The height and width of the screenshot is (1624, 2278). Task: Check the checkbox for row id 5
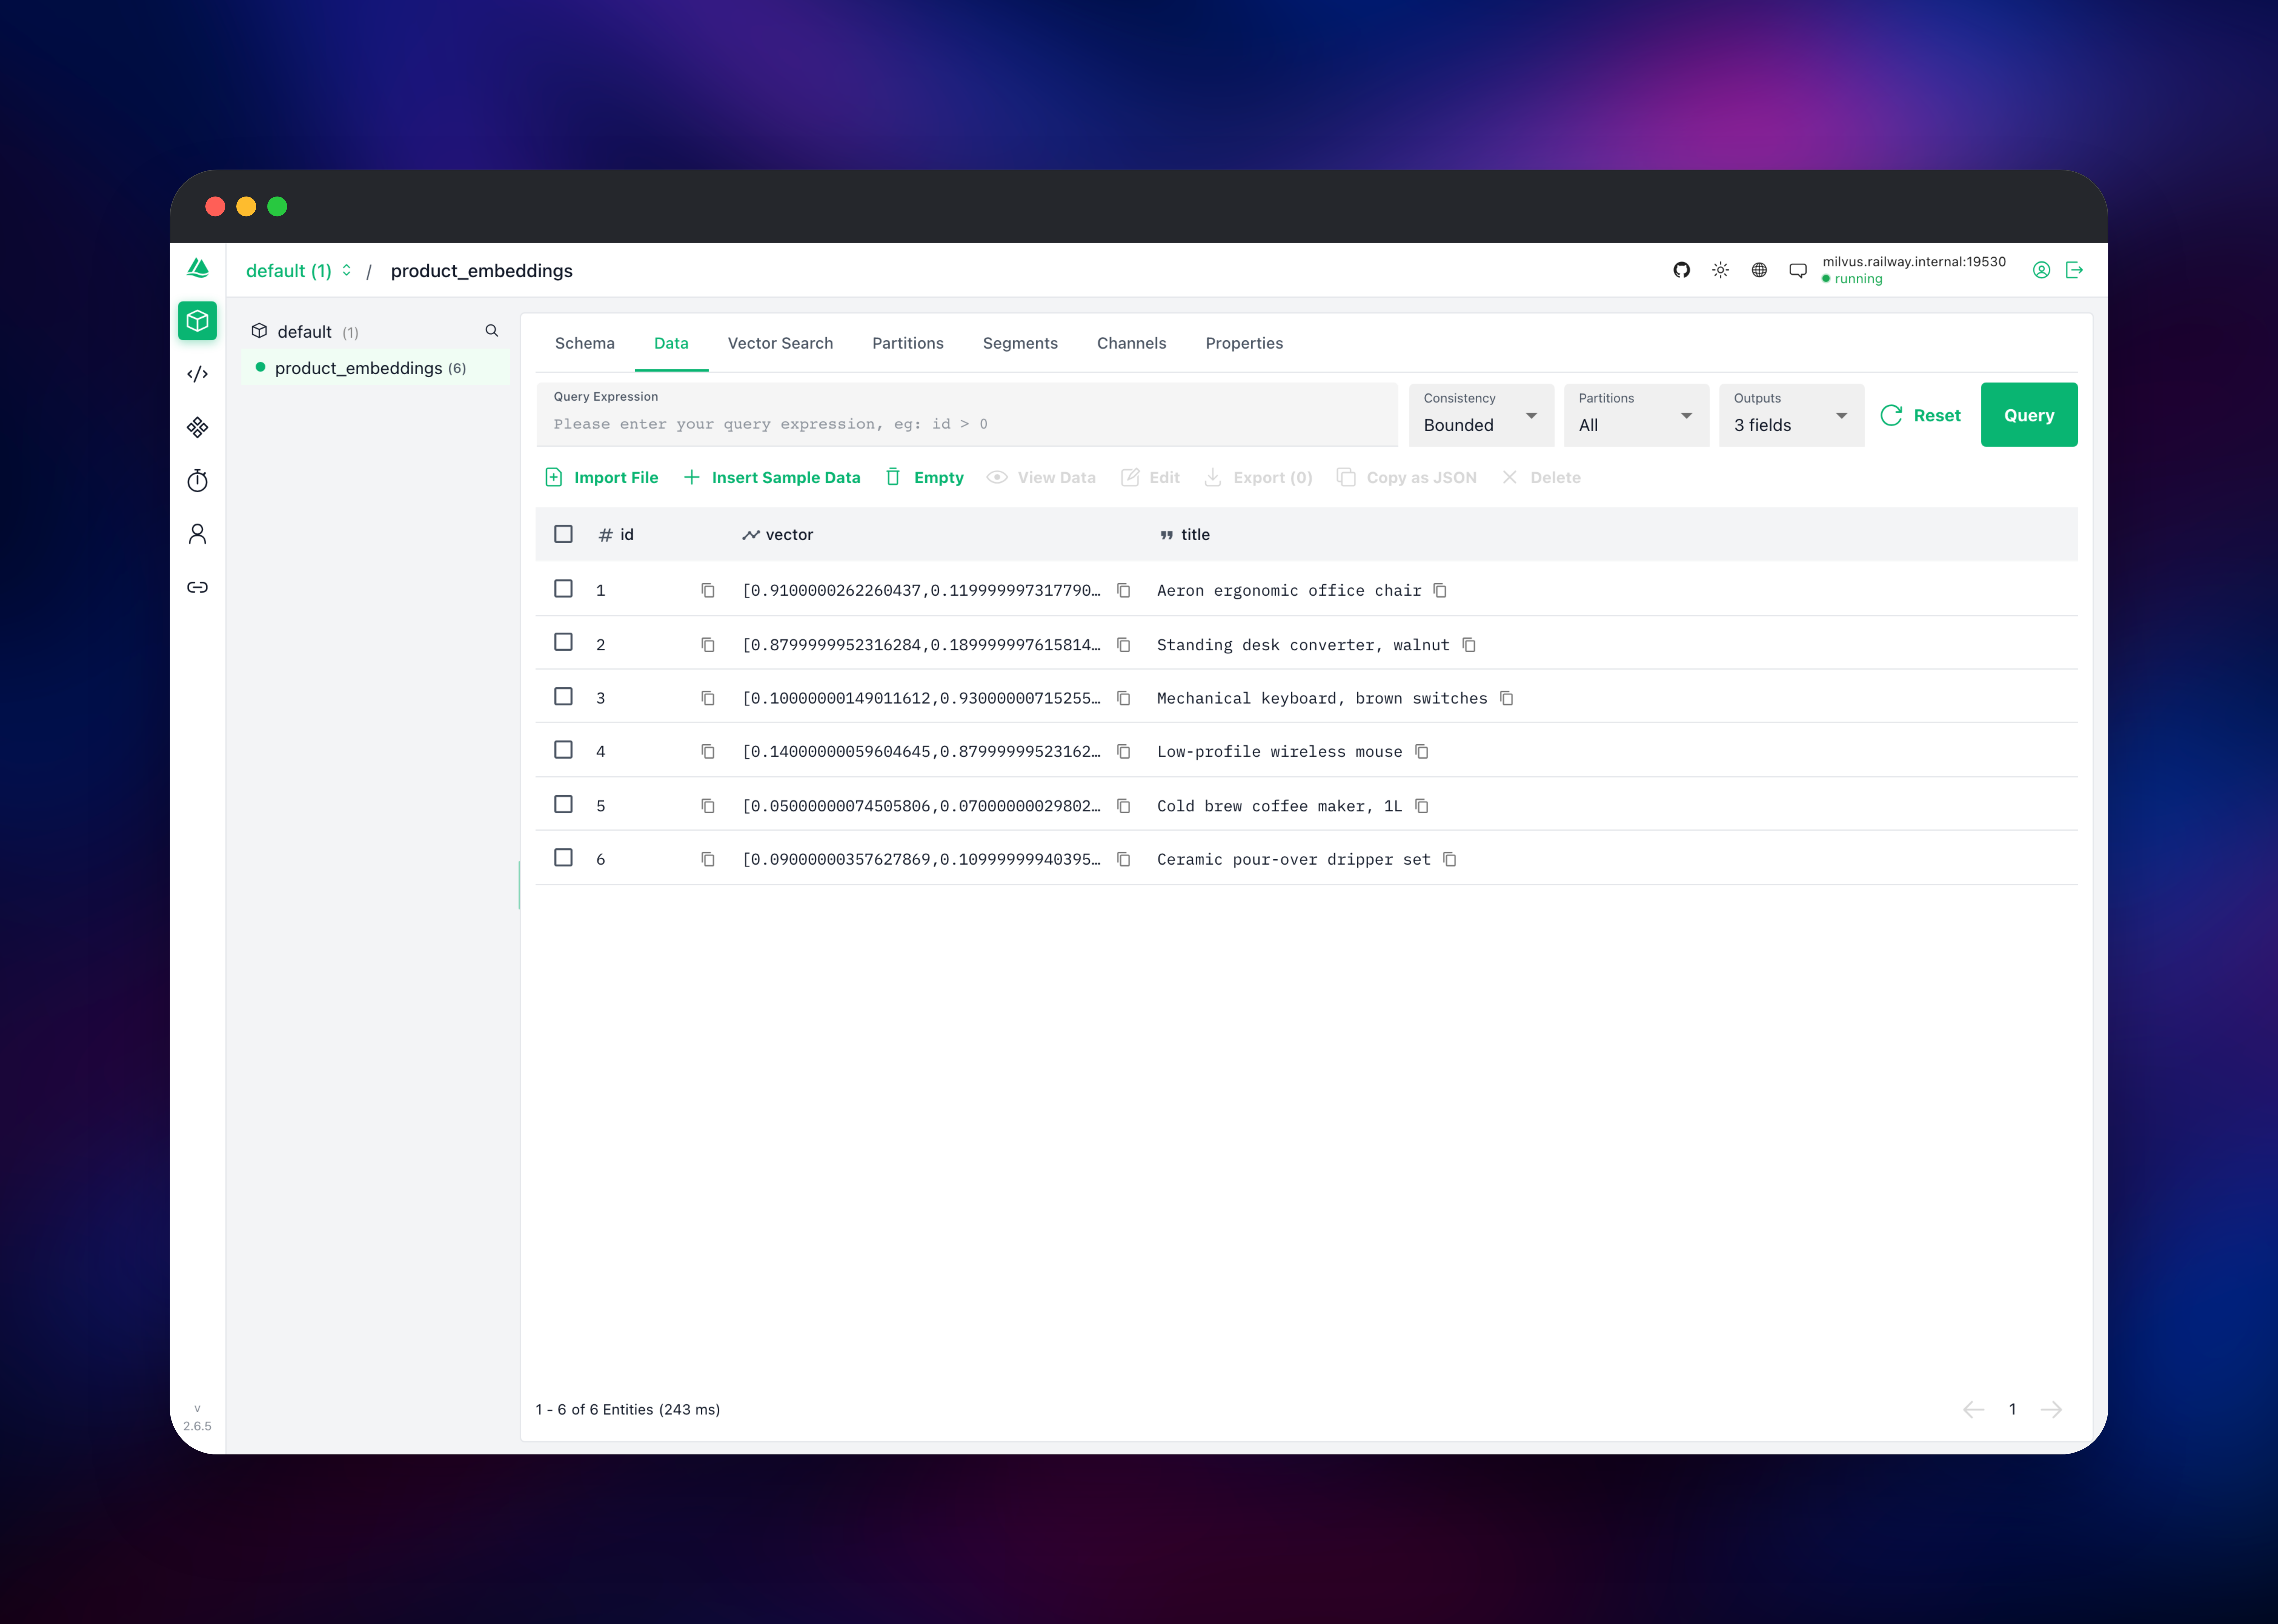click(x=563, y=804)
